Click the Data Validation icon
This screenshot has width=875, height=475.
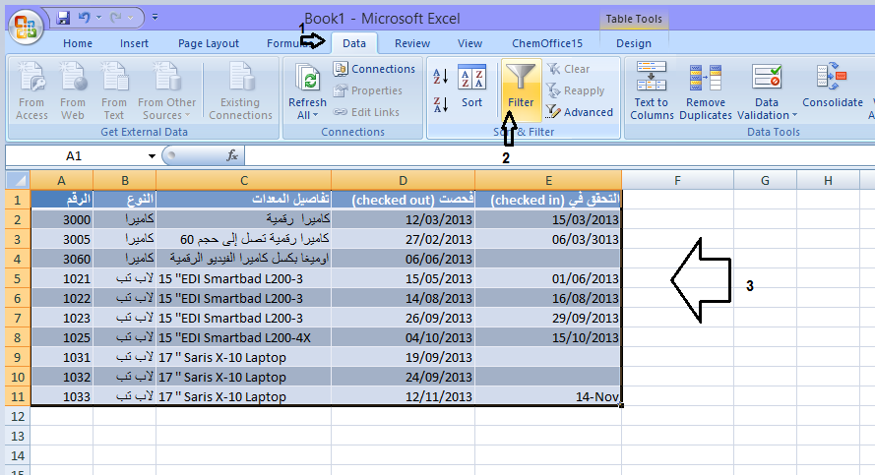766,78
